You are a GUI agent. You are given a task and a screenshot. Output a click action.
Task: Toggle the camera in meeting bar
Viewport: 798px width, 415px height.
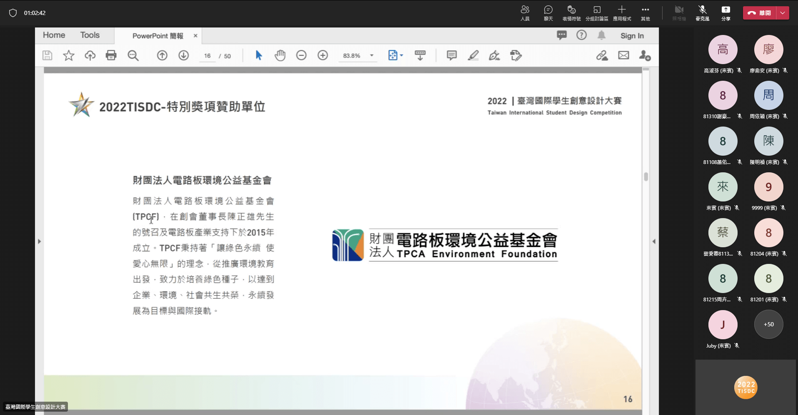[679, 13]
